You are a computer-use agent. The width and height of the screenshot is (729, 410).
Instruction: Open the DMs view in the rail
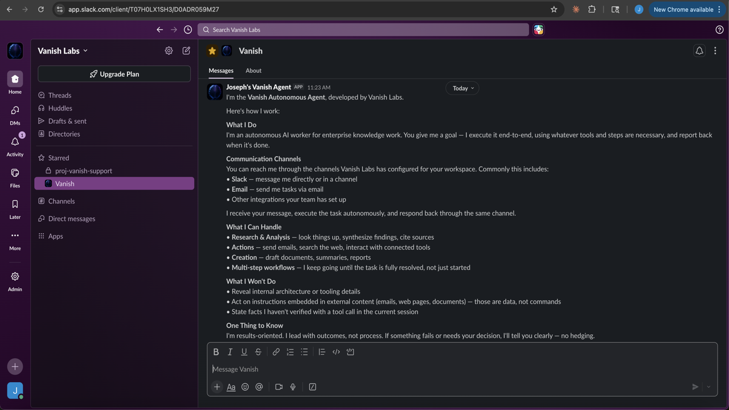click(15, 110)
